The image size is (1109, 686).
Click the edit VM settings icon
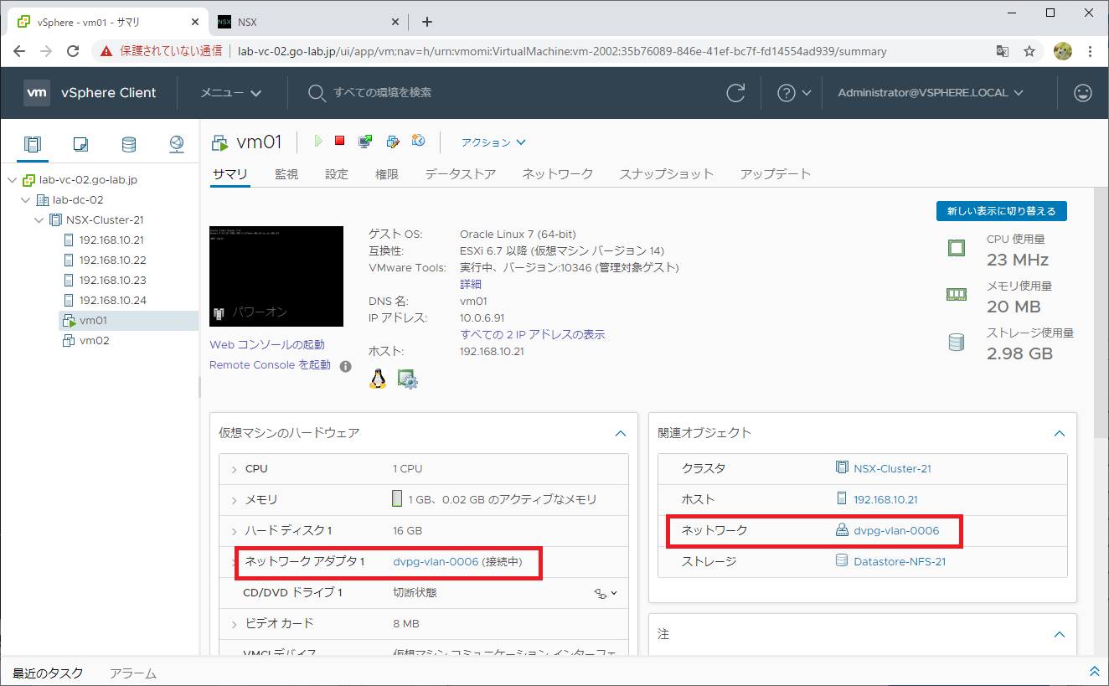tap(392, 142)
